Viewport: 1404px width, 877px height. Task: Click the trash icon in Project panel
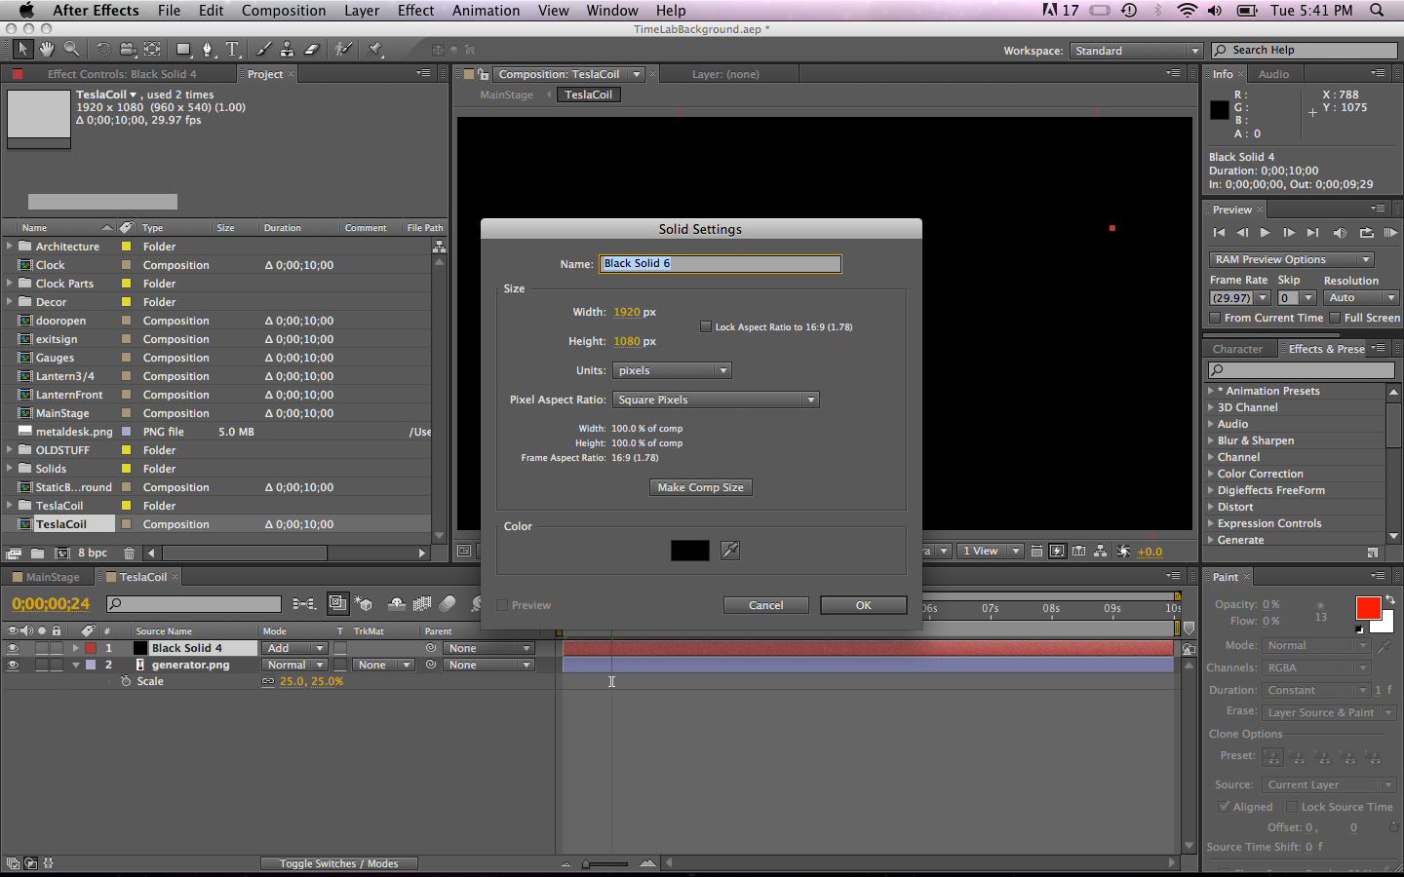click(x=129, y=553)
